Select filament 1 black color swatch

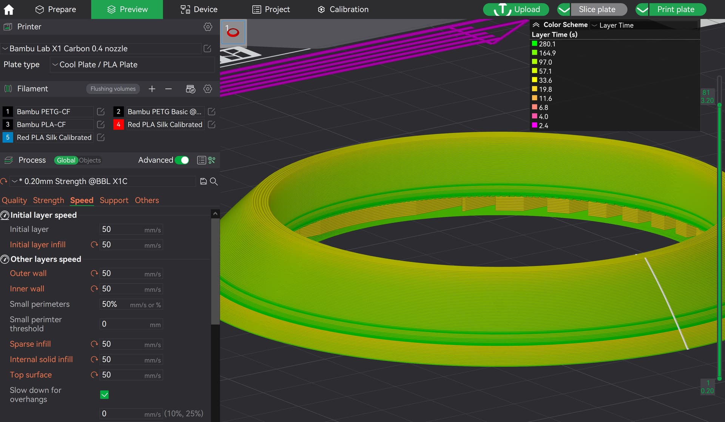point(8,112)
